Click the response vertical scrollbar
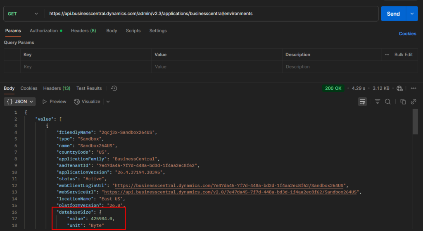The width and height of the screenshot is (423, 231). click(x=415, y=122)
